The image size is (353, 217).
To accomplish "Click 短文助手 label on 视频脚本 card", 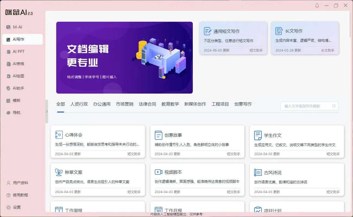I will [x=234, y=192].
